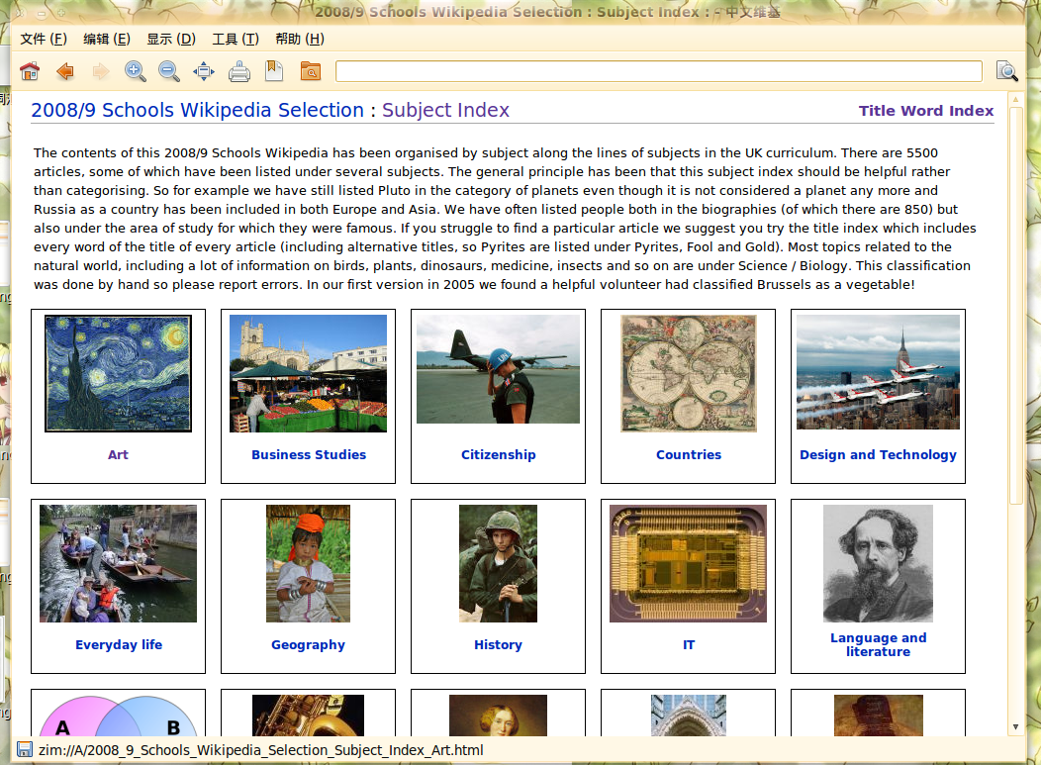Viewport: 1041px width, 765px height.
Task: Click the vertical scrollbar thumb
Action: tap(1015, 306)
